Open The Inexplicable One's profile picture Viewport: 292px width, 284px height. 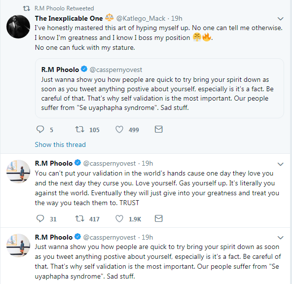[x=18, y=27]
